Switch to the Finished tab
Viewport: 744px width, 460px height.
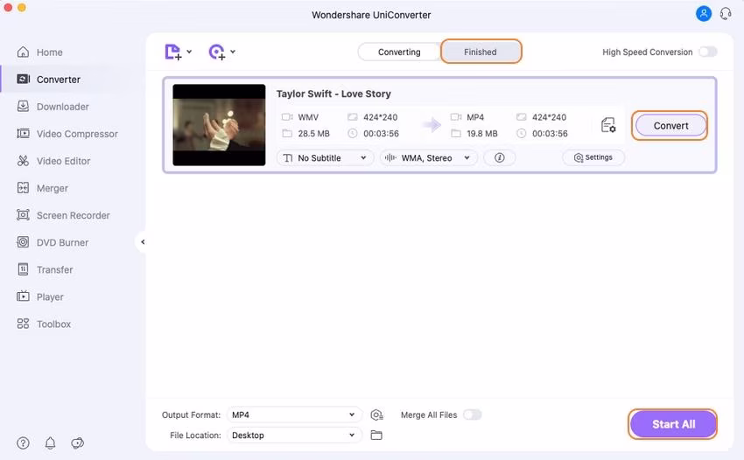pos(481,52)
